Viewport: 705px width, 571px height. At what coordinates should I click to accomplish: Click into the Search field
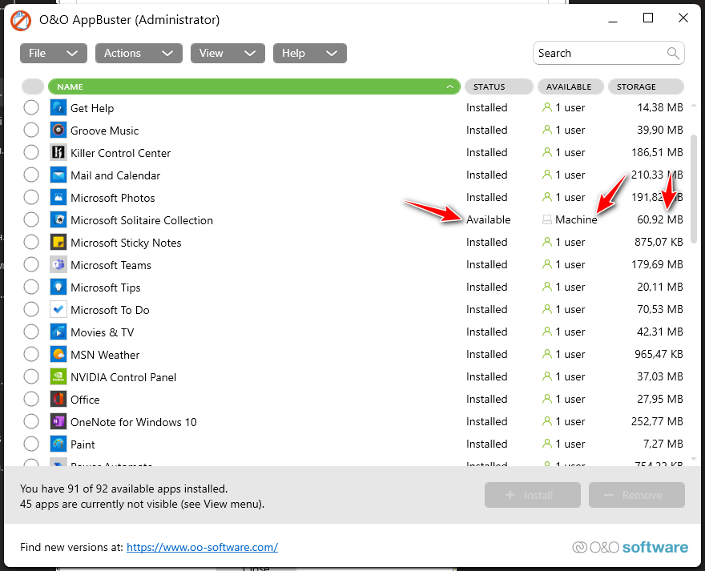(599, 54)
